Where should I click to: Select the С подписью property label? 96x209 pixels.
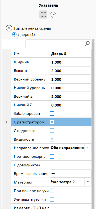pos(24,131)
